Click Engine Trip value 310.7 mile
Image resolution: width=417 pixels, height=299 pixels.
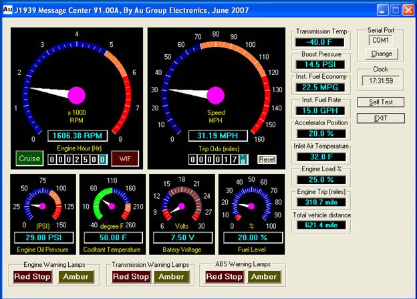coord(321,203)
